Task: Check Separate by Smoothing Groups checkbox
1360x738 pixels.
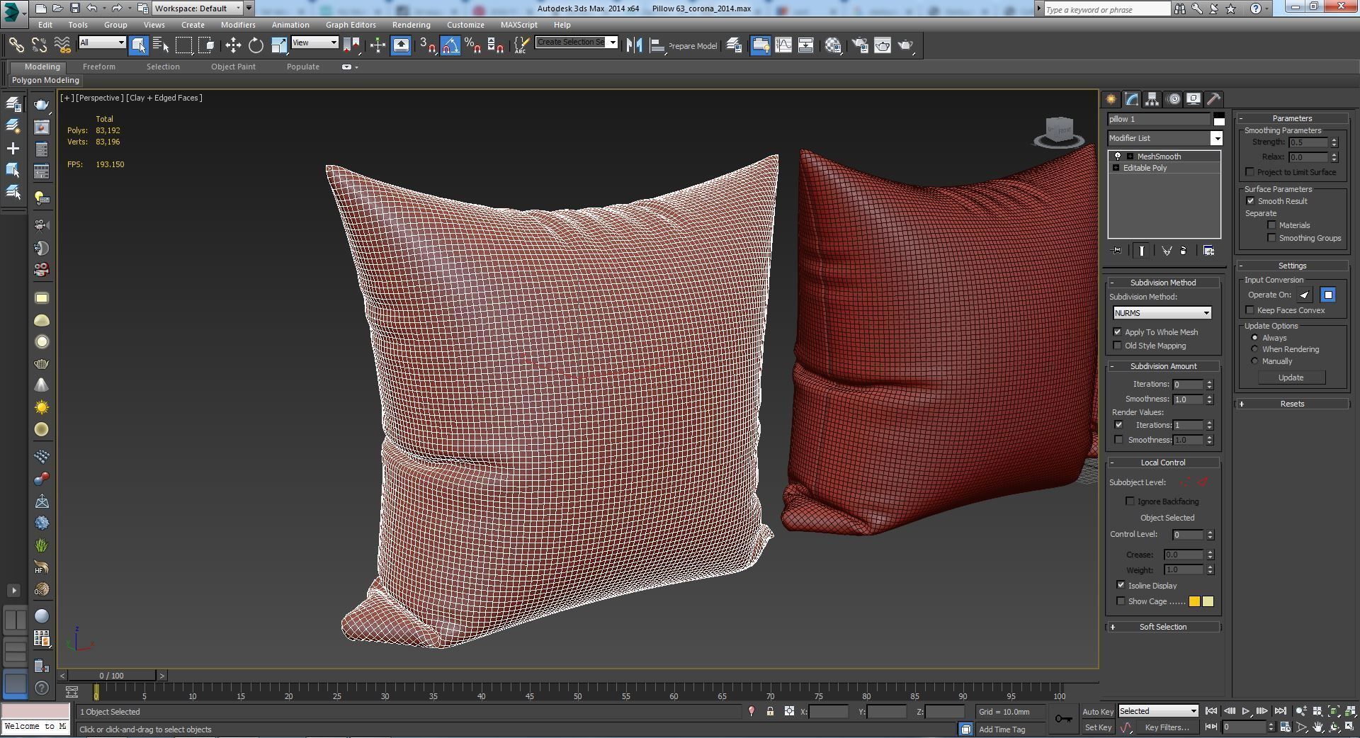Action: [1271, 238]
